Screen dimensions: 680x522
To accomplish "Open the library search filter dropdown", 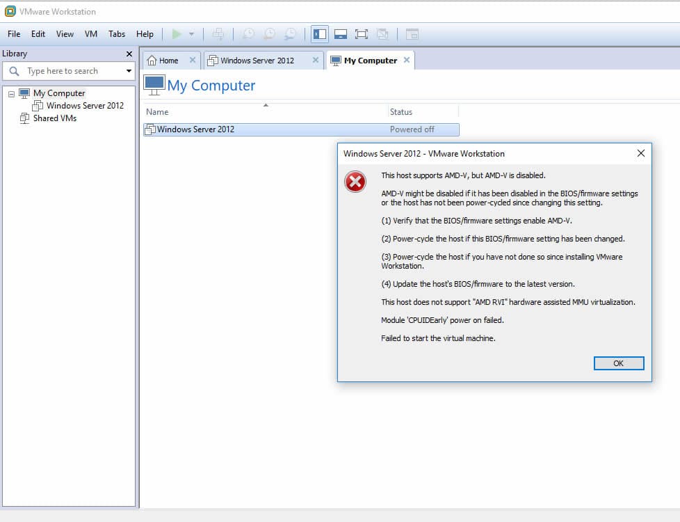I will click(x=129, y=71).
